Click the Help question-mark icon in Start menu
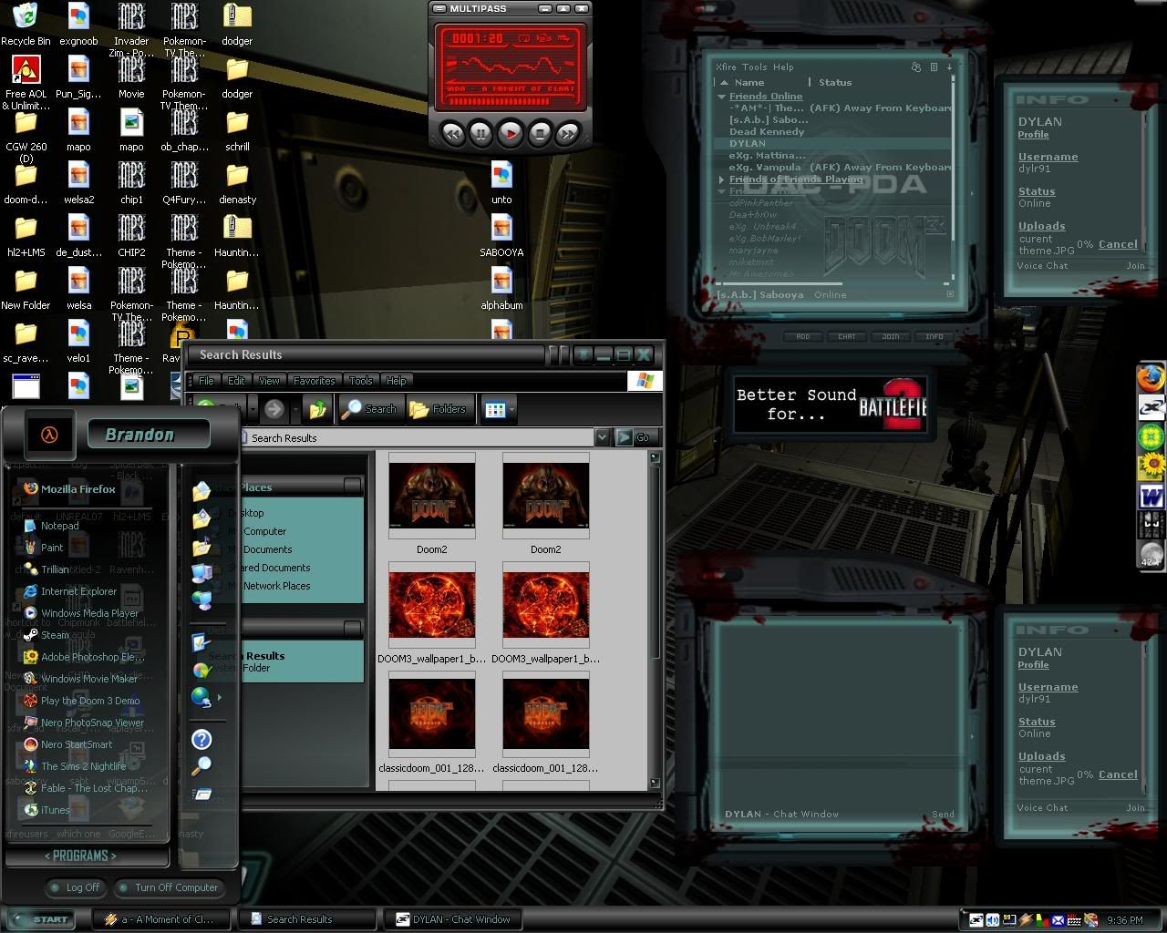The height and width of the screenshot is (933, 1167). coord(201,739)
